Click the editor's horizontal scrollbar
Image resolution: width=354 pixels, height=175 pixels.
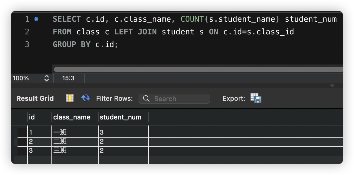(197, 69)
